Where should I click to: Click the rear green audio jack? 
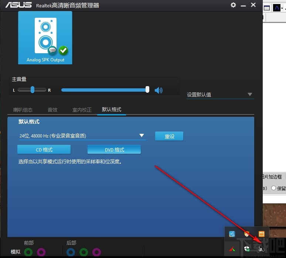click(x=84, y=252)
